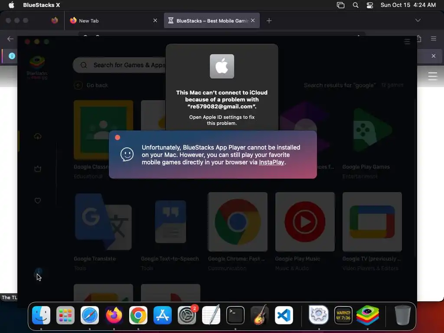Viewport: 444px width, 333px height.
Task: Open the Firefox application menu
Action: point(434,39)
